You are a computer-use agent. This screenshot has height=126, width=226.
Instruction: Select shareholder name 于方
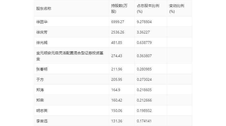point(40,79)
